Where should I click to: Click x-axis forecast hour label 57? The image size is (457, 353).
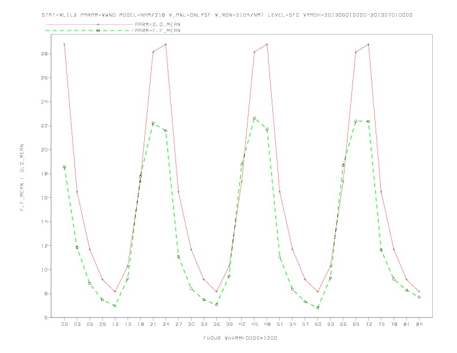pos(305,324)
